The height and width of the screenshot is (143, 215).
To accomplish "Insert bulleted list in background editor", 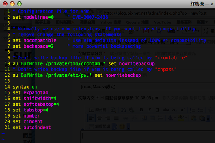I will tap(201, 110).
